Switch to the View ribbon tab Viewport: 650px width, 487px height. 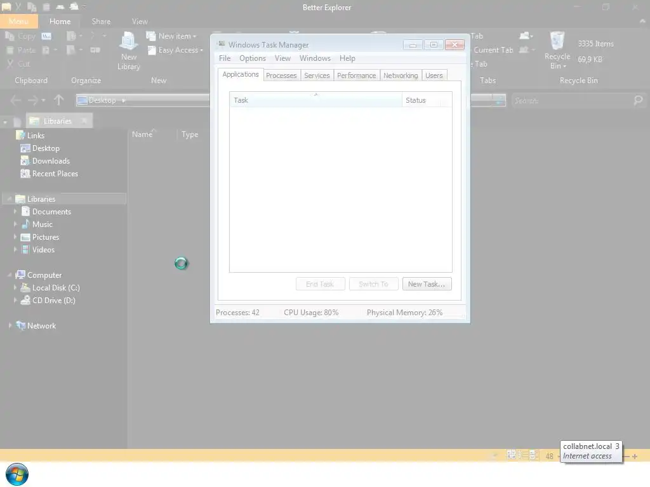point(140,21)
